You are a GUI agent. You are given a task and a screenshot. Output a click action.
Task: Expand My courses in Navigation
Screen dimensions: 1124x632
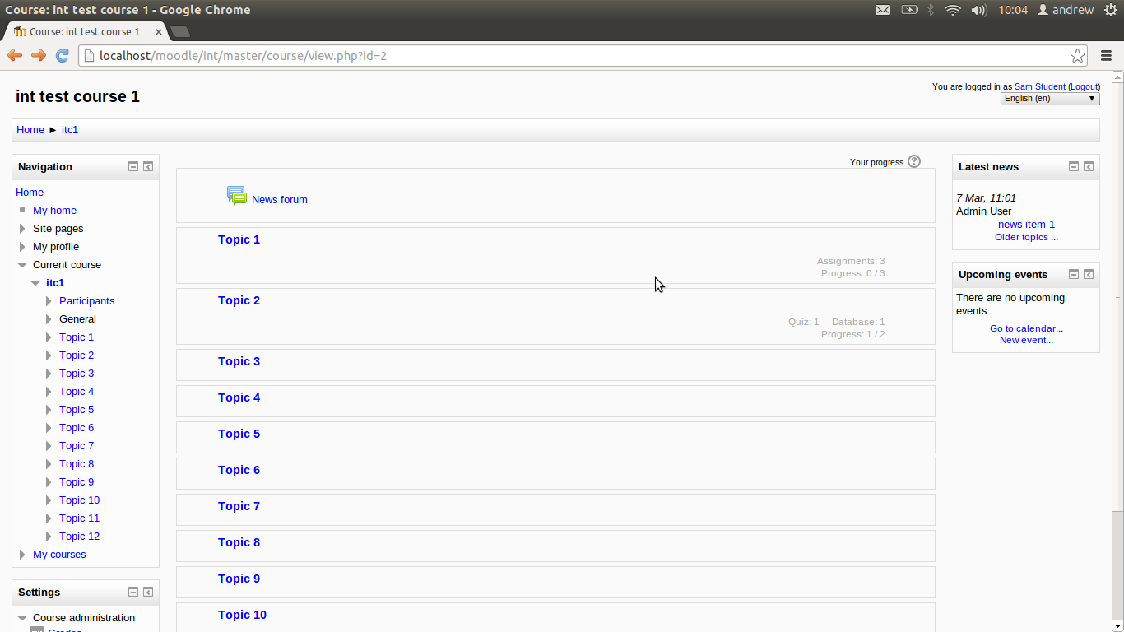click(22, 555)
